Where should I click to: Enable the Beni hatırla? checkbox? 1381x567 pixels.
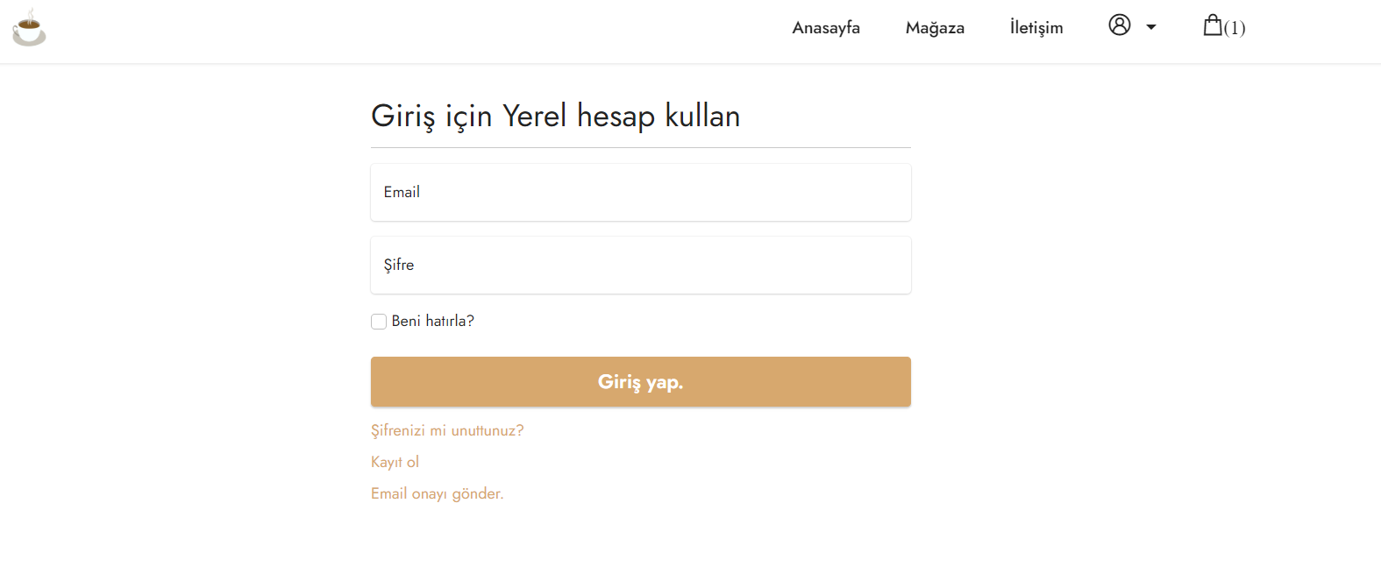[x=378, y=321]
